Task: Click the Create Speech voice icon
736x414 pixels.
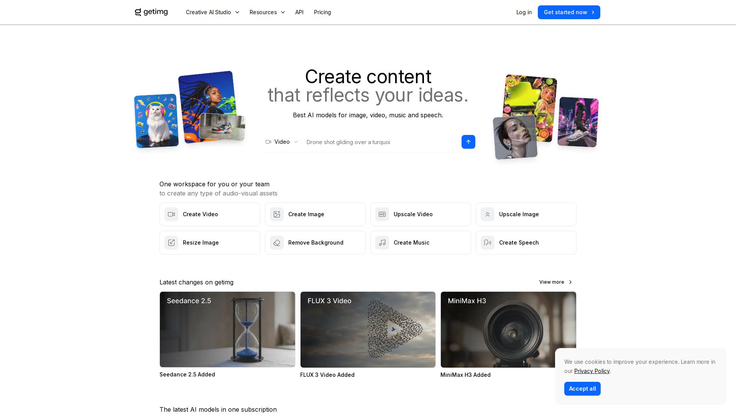Action: 488,243
